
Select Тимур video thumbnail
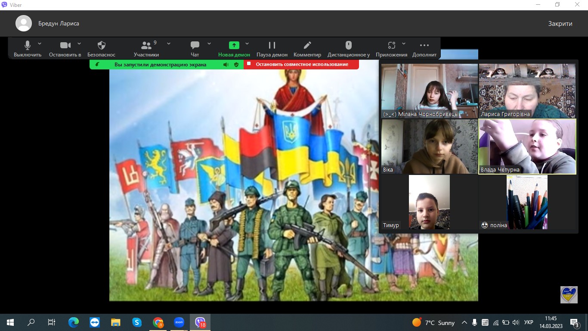430,202
